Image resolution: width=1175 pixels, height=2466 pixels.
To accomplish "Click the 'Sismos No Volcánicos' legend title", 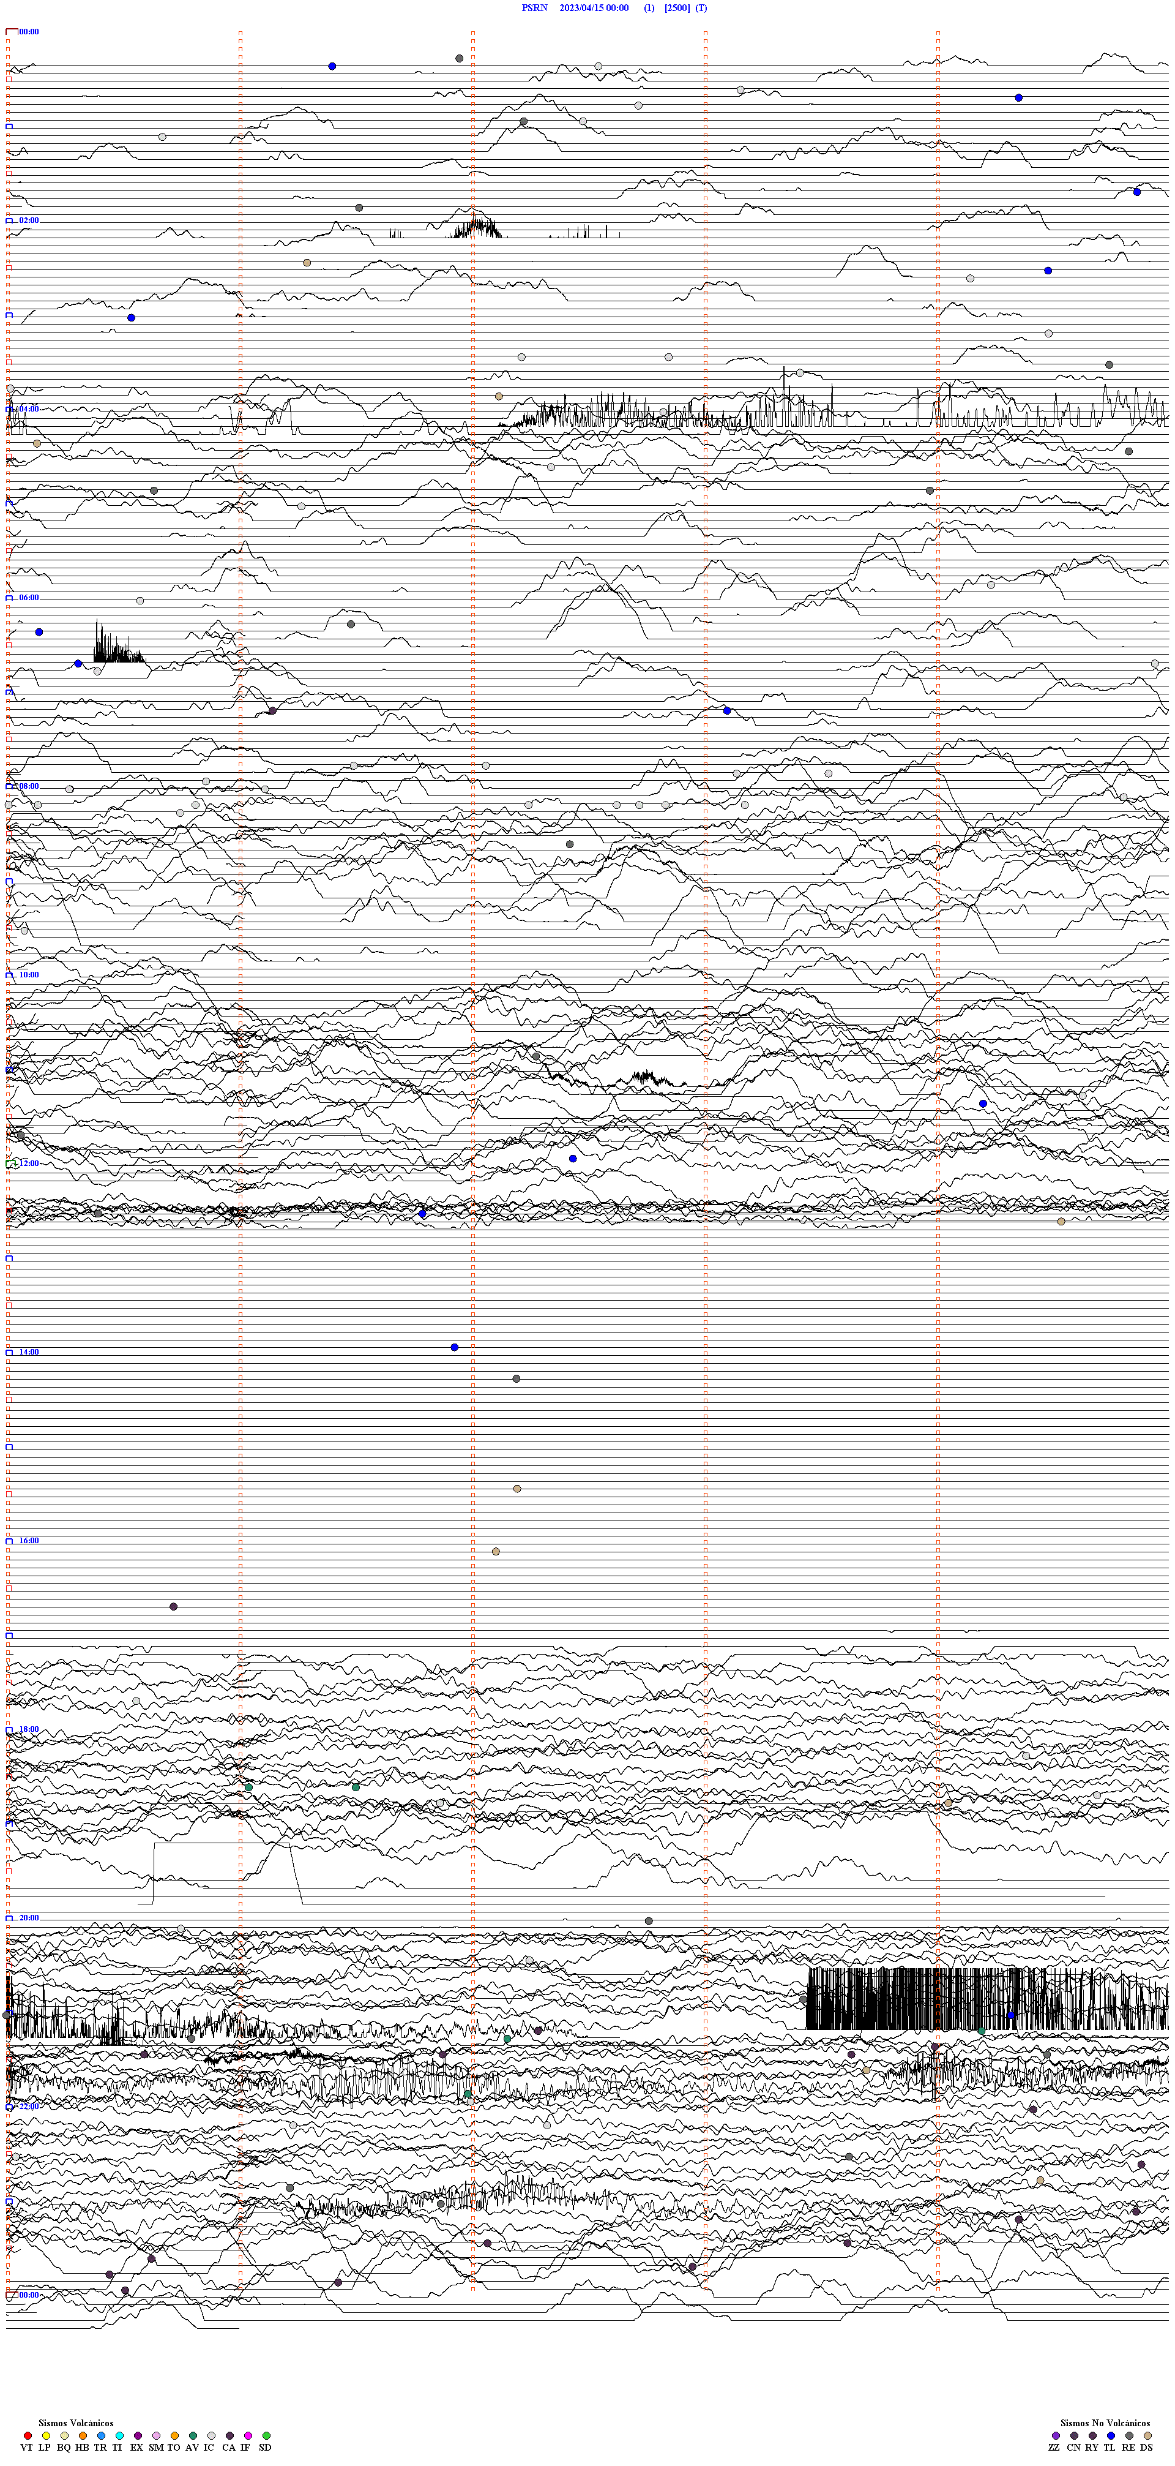I will point(1105,2423).
